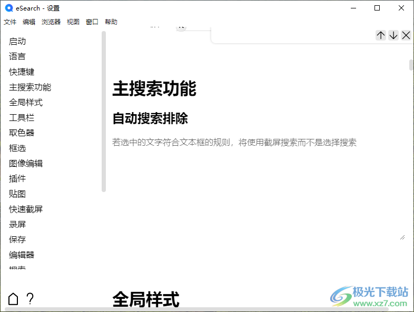
Task: Go to 框选 settings section
Action: [17, 148]
